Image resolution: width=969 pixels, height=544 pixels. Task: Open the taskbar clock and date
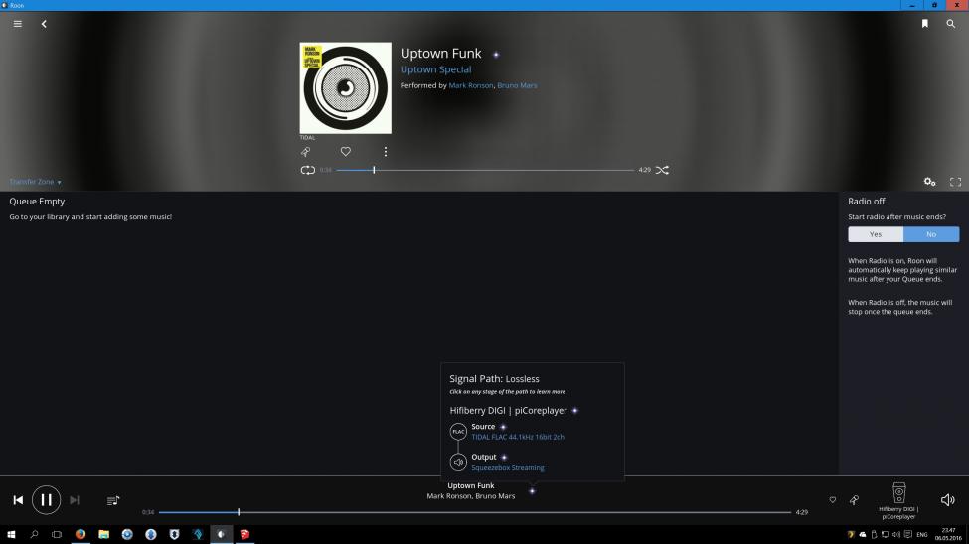[x=948, y=534]
